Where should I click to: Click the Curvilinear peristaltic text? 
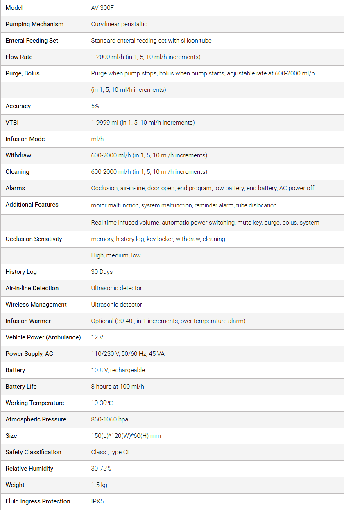tap(119, 24)
